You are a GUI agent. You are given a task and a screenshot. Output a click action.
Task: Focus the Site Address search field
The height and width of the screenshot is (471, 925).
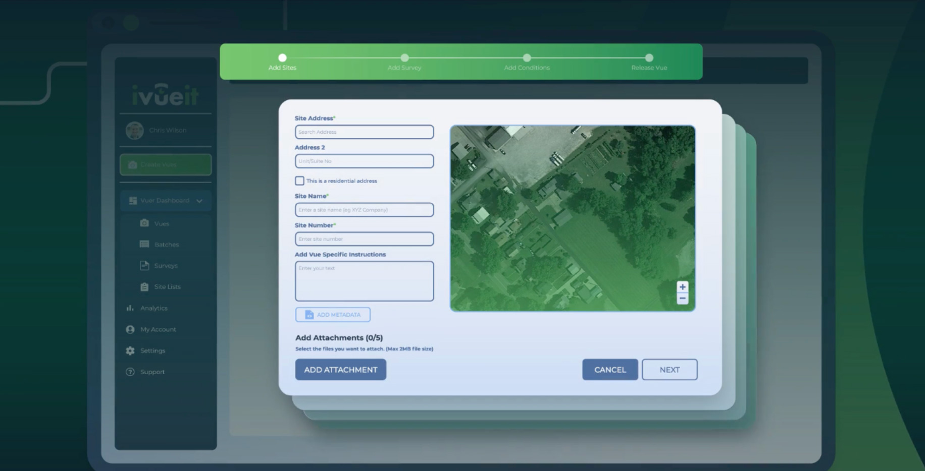(364, 132)
